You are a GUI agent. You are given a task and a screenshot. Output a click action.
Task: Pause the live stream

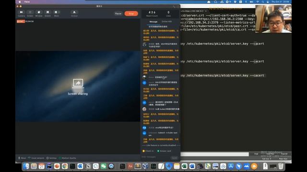118,13
